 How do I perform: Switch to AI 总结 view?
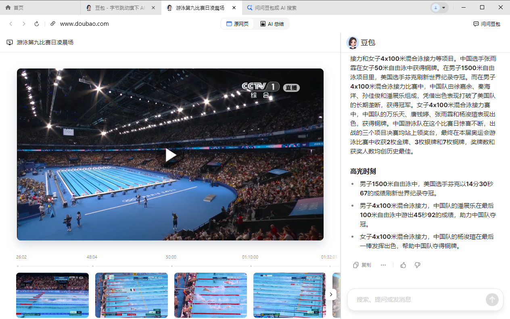click(x=272, y=24)
